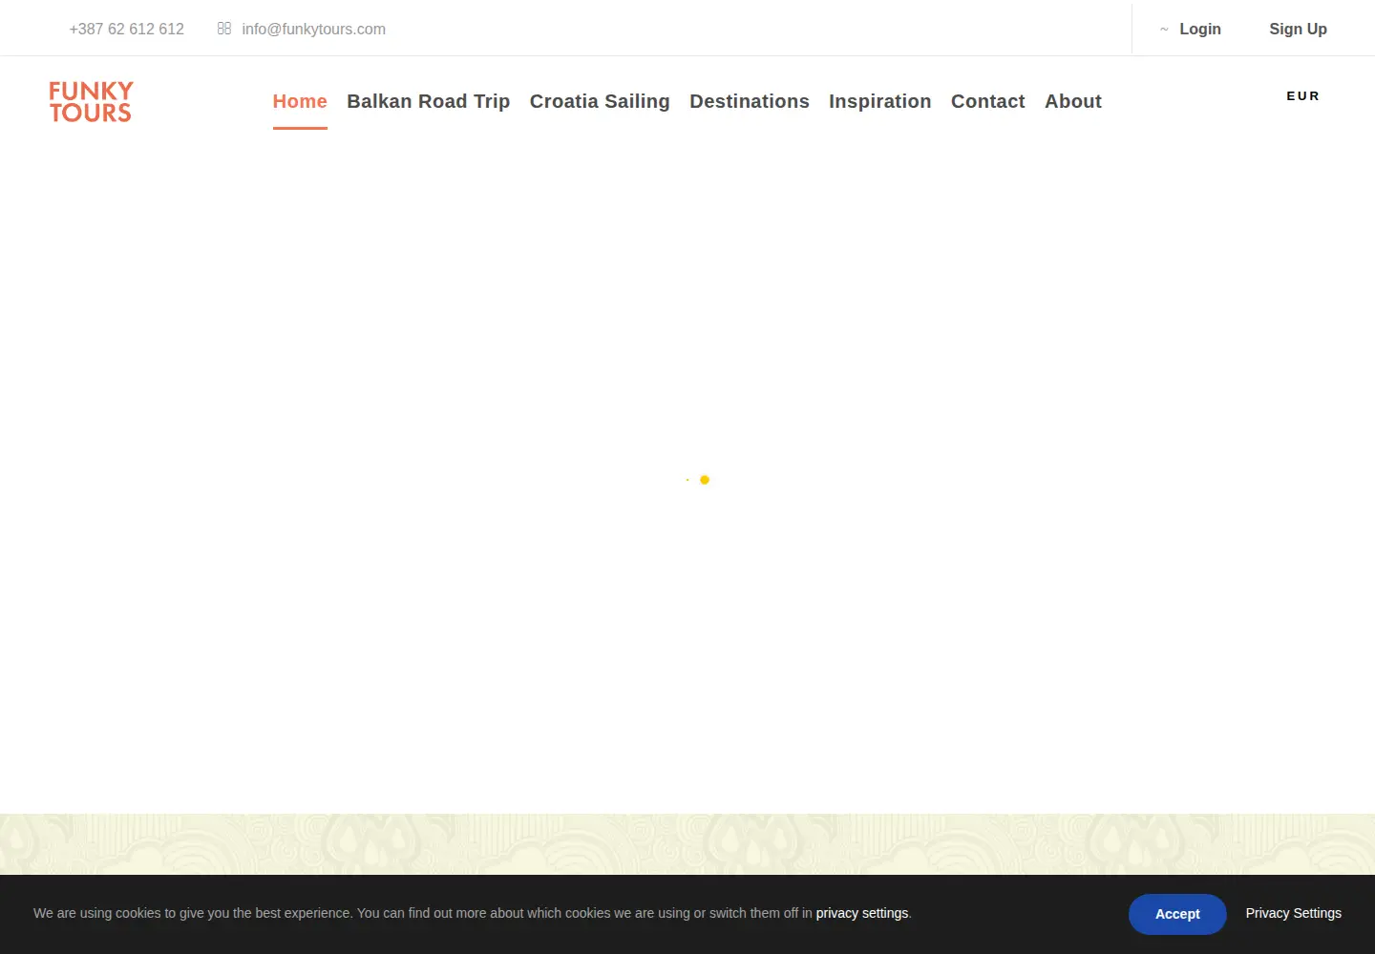
Task: Click the icon beside Login
Action: [1164, 30]
